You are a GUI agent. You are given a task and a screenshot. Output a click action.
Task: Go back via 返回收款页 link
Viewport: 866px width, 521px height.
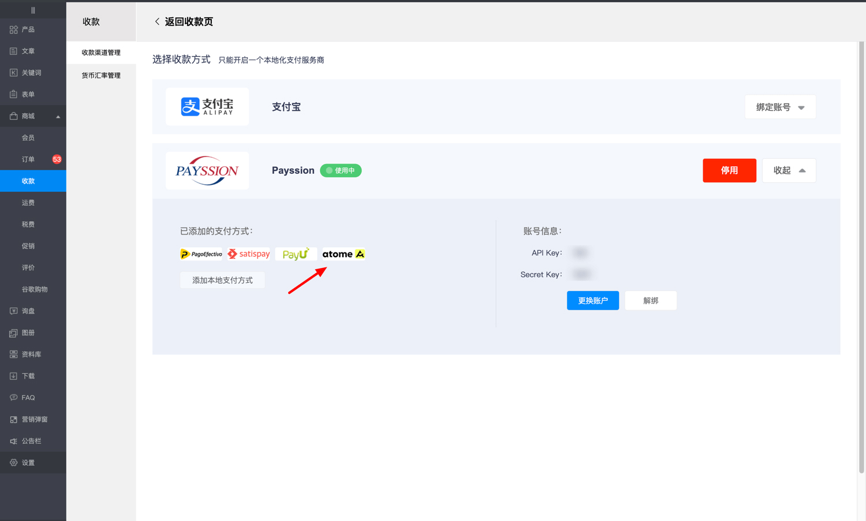click(184, 21)
